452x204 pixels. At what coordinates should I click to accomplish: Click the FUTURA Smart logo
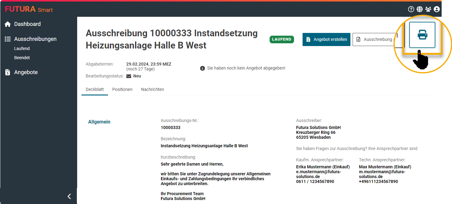(x=29, y=9)
